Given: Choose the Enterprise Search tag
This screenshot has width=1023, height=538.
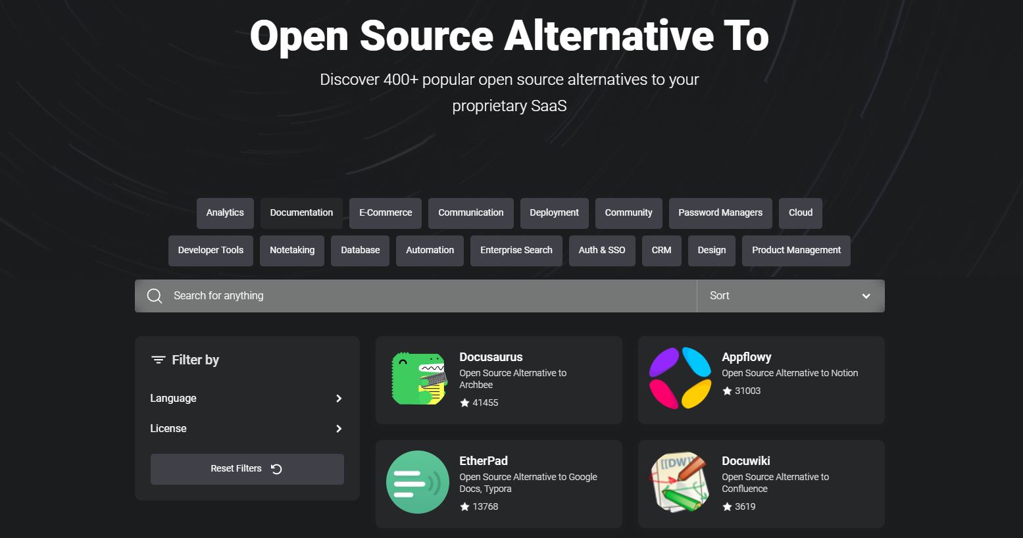Looking at the screenshot, I should pos(516,251).
